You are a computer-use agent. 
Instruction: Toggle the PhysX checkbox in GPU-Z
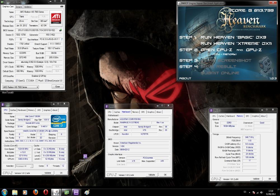(37, 81)
